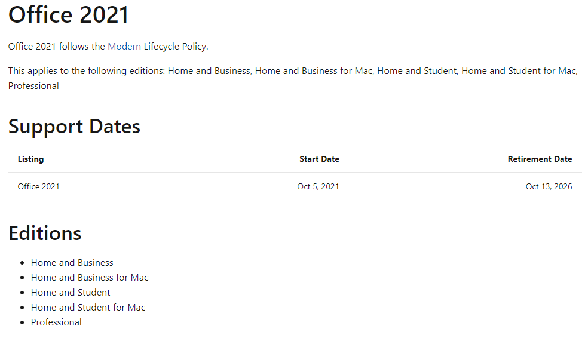Select the Retirement Date column header
This screenshot has width=585, height=338.
click(540, 159)
